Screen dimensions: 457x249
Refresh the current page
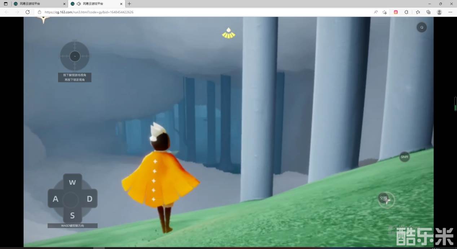pyautogui.click(x=27, y=12)
